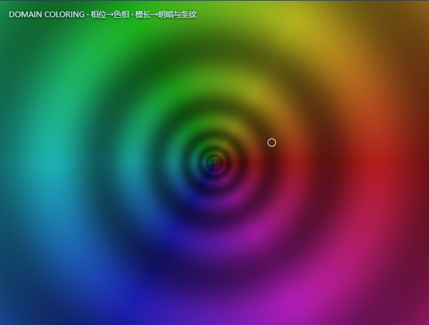
Task: Click the bright red region at right
Action: coord(380,163)
